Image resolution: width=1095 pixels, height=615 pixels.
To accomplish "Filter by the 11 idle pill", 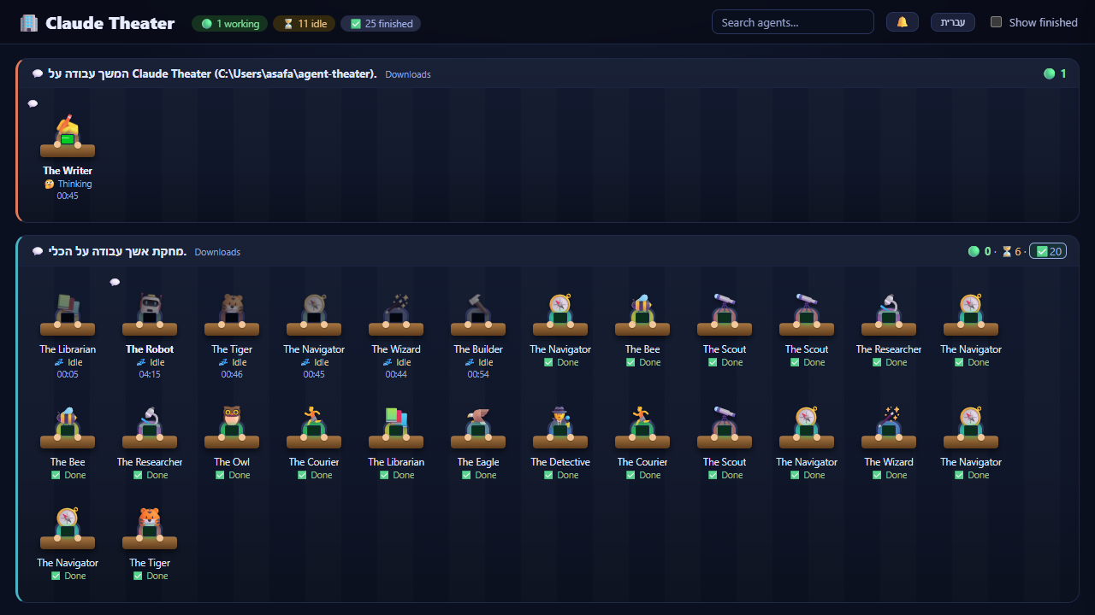I will (304, 24).
